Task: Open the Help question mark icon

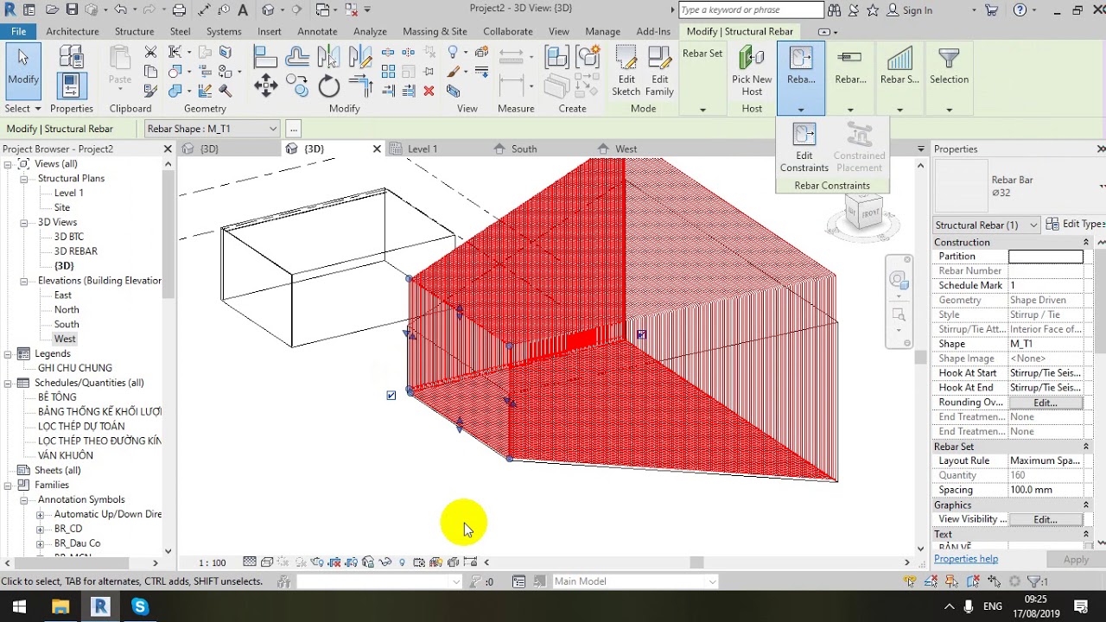Action: coord(1020,10)
